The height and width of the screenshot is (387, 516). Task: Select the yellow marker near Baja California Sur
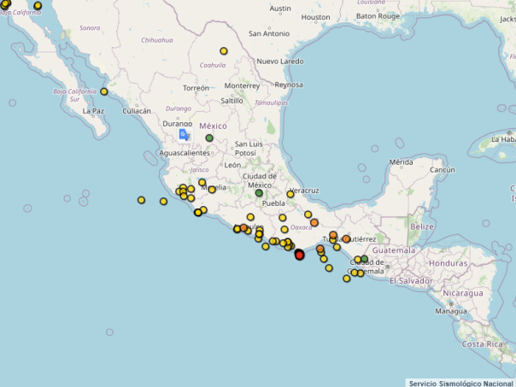click(x=104, y=91)
